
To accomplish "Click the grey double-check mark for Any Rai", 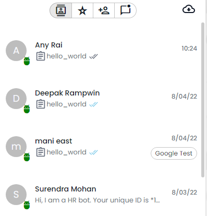I will coord(93,56).
